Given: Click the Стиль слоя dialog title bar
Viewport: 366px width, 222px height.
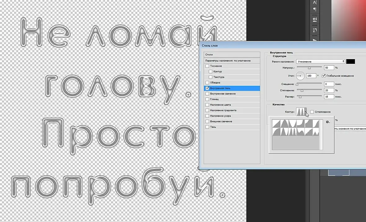Looking at the screenshot, I should 283,46.
